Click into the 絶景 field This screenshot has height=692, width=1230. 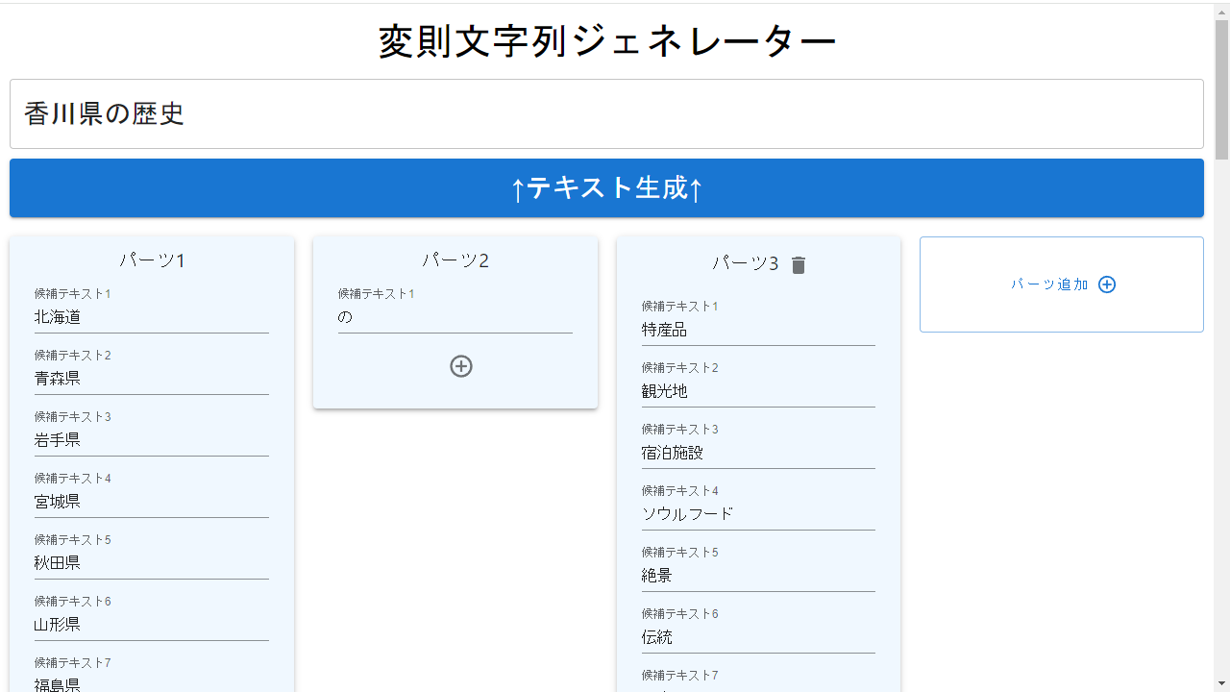click(758, 576)
